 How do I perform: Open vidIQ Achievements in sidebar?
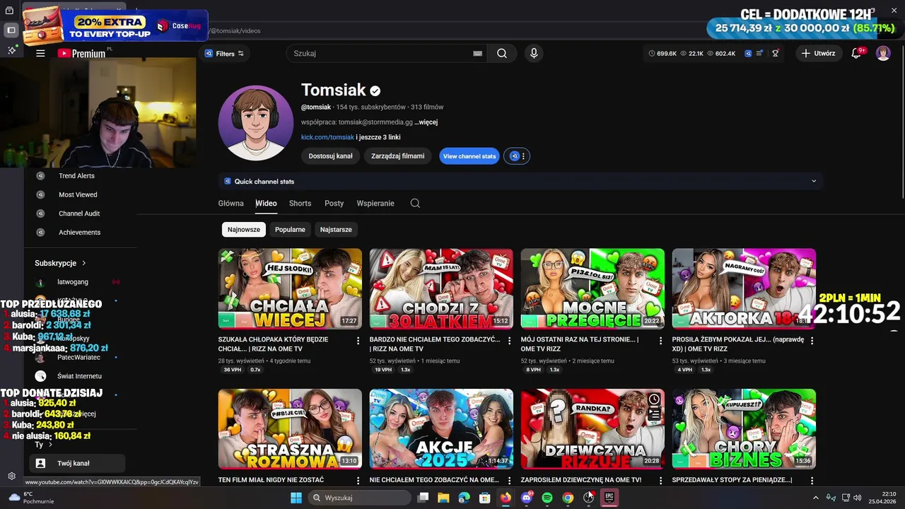click(79, 232)
